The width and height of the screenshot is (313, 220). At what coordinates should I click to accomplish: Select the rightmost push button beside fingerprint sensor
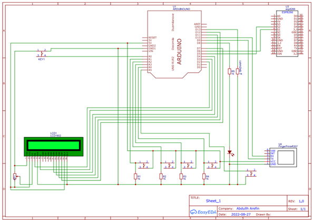(251, 173)
